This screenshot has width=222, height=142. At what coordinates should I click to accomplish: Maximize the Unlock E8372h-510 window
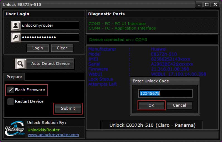[x=207, y=5]
